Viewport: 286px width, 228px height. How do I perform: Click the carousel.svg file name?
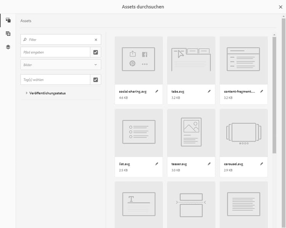click(x=233, y=164)
